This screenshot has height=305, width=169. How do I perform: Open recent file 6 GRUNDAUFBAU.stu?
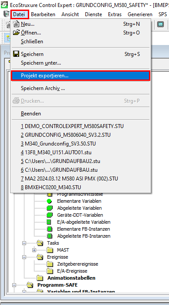81,170
